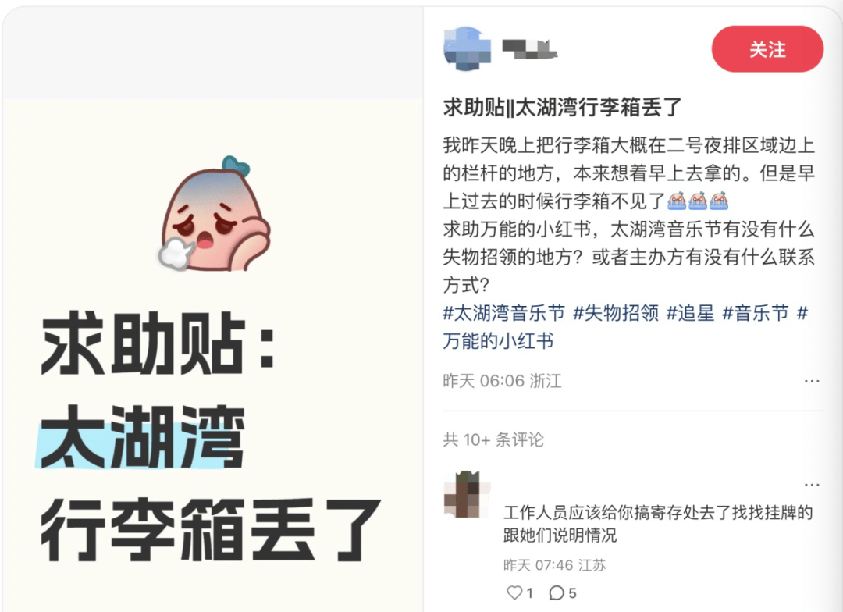Image resolution: width=843 pixels, height=612 pixels.
Task: Click the 共 10+ 条评论 comments header
Action: tap(493, 439)
